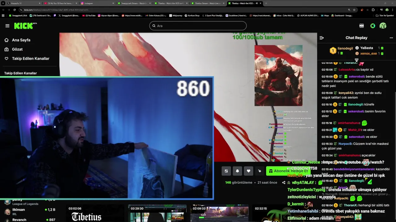Click YaBasta in the gift leaderboard
396x222 pixels.
[x=367, y=48]
